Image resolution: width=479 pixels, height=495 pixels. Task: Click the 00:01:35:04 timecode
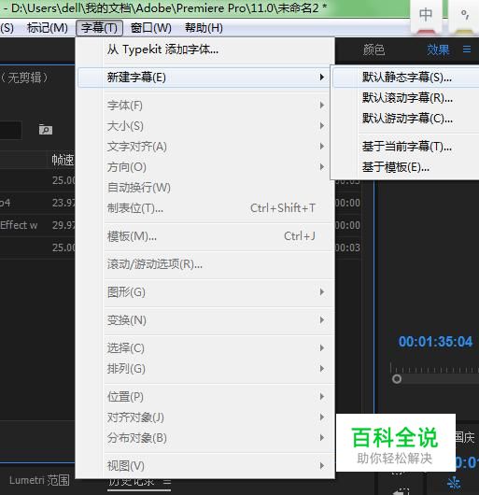point(435,342)
